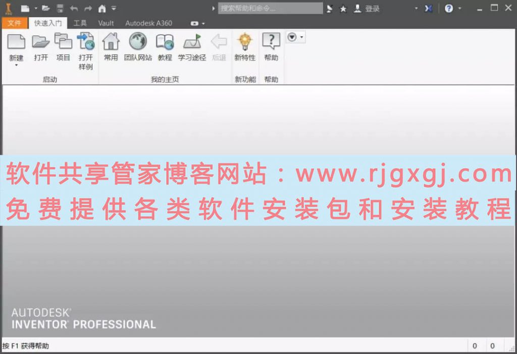Switch to the 工具 ribbon tab
The width and height of the screenshot is (517, 354).
[x=80, y=23]
